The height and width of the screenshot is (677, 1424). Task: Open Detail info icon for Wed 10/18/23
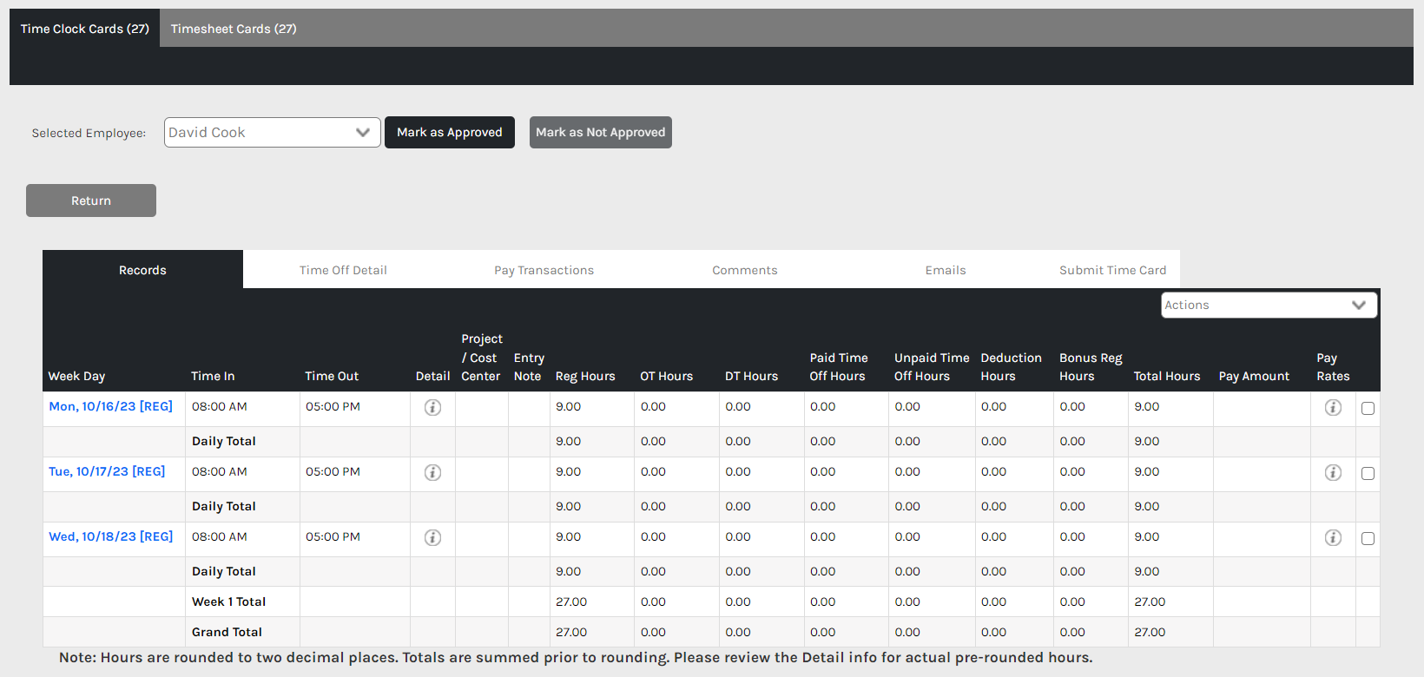(x=432, y=537)
